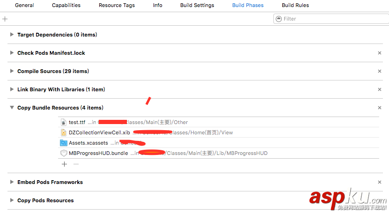
Task: Switch to the Build Rules tab
Action: 295,5
